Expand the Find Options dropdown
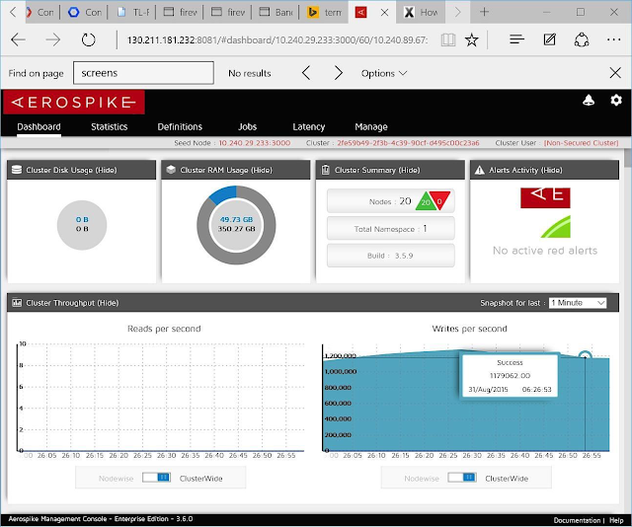The width and height of the screenshot is (632, 527). coord(384,73)
